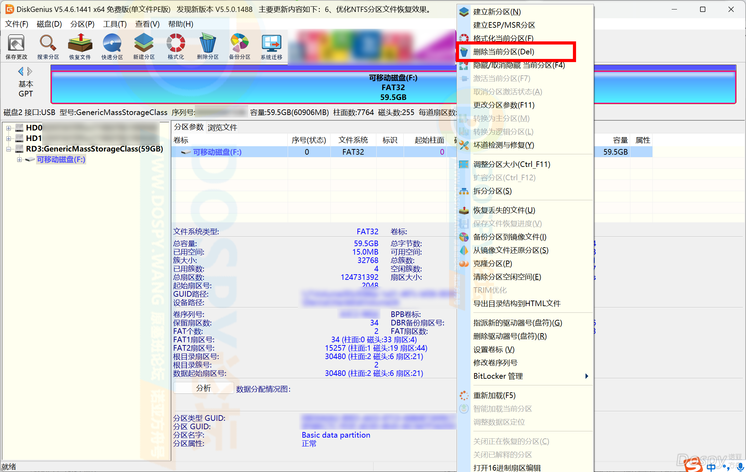
Task: Click the icon beside 备份分区到镜像文件(I)
Action: [x=464, y=237]
